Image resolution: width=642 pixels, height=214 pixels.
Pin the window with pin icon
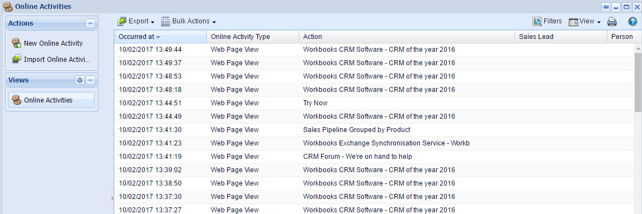tap(606, 7)
